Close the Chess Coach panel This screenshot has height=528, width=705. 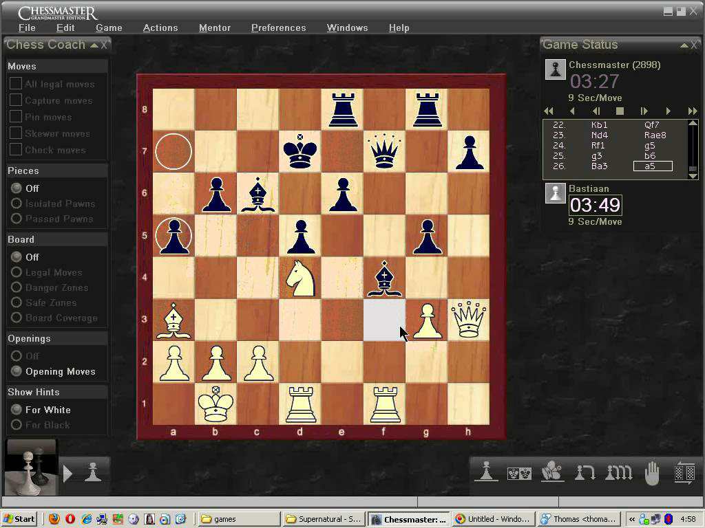click(104, 45)
